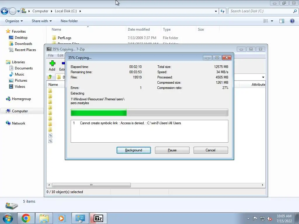Image resolution: width=299 pixels, height=224 pixels.
Task: Open Downloads in Favorites
Action: 23,44
